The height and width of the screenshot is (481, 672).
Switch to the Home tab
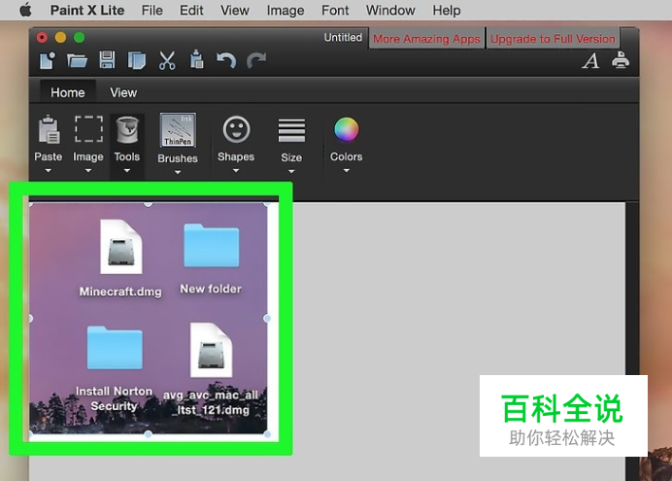pyautogui.click(x=68, y=92)
